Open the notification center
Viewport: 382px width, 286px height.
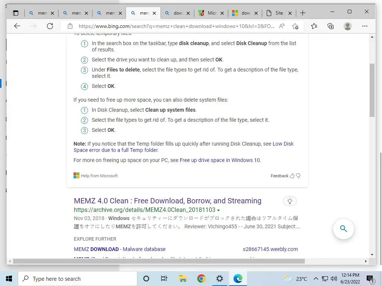click(370, 279)
